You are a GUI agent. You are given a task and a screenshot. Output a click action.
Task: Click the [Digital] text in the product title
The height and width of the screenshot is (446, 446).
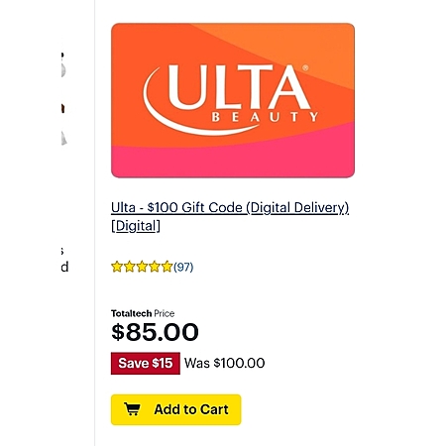[136, 226]
